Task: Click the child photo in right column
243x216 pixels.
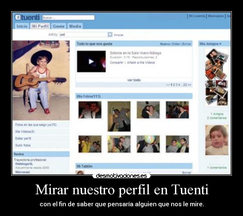Action: tap(216, 140)
